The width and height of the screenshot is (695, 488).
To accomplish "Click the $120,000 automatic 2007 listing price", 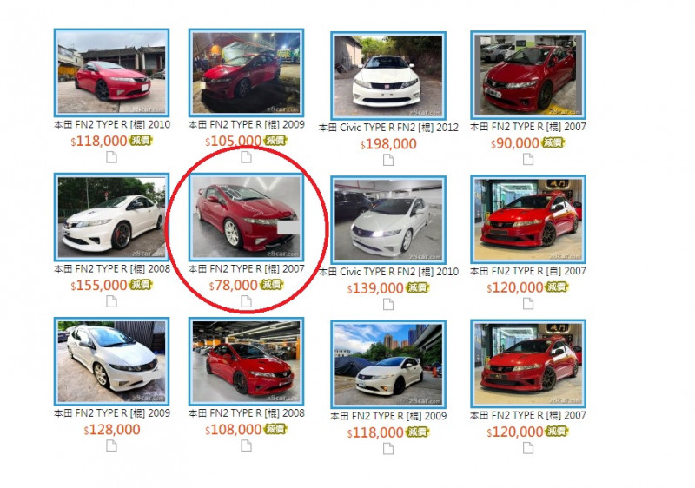I will pyautogui.click(x=515, y=287).
